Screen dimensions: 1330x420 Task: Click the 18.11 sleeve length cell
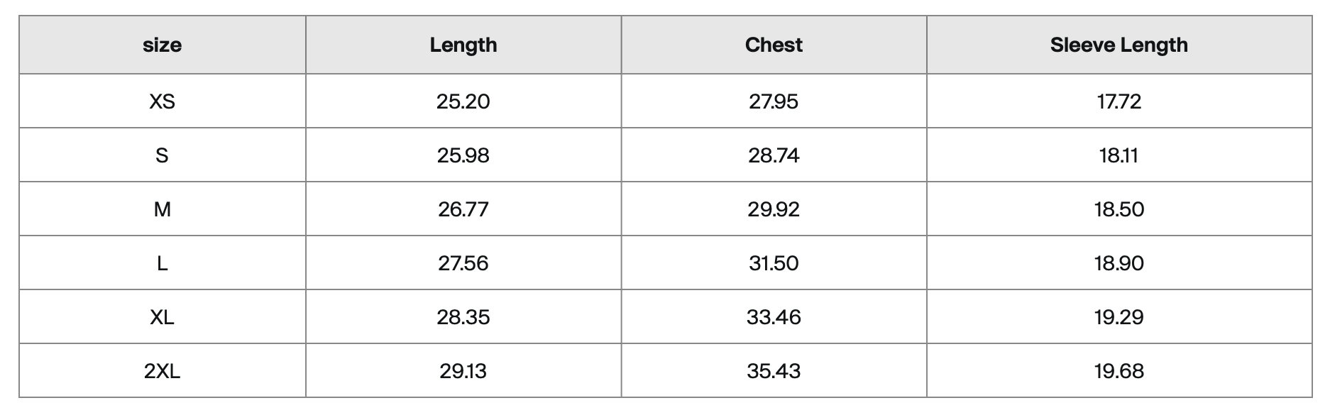click(1119, 155)
